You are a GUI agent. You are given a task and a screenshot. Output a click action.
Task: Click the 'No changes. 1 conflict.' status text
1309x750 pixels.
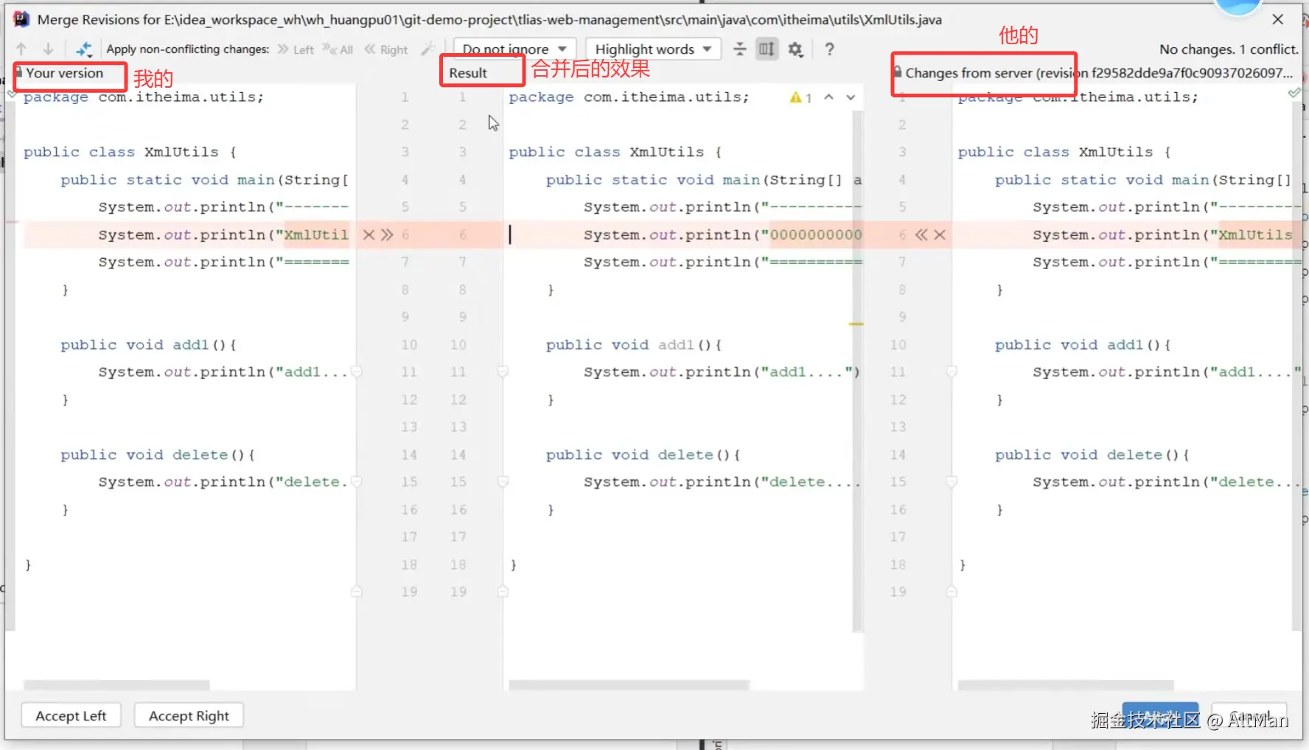1229,49
